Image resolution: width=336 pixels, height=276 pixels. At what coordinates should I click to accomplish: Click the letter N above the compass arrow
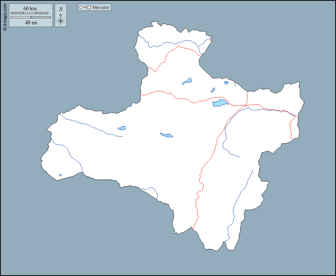[x=60, y=9]
